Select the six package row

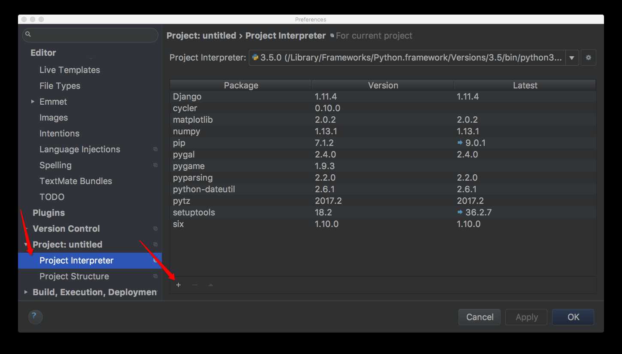[x=383, y=224]
